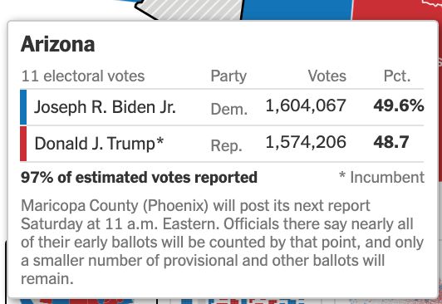This screenshot has height=304, width=442.
Task: Click the 11 electoral votes label
Action: (83, 76)
